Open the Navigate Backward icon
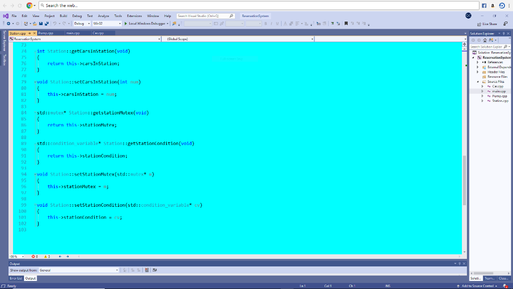The image size is (513, 289). [8, 23]
